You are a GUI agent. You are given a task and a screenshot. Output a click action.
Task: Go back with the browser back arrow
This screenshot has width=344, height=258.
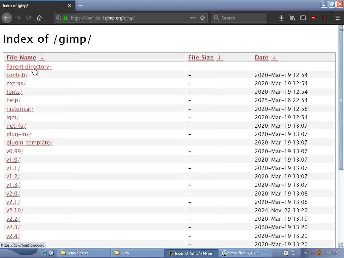coord(7,18)
